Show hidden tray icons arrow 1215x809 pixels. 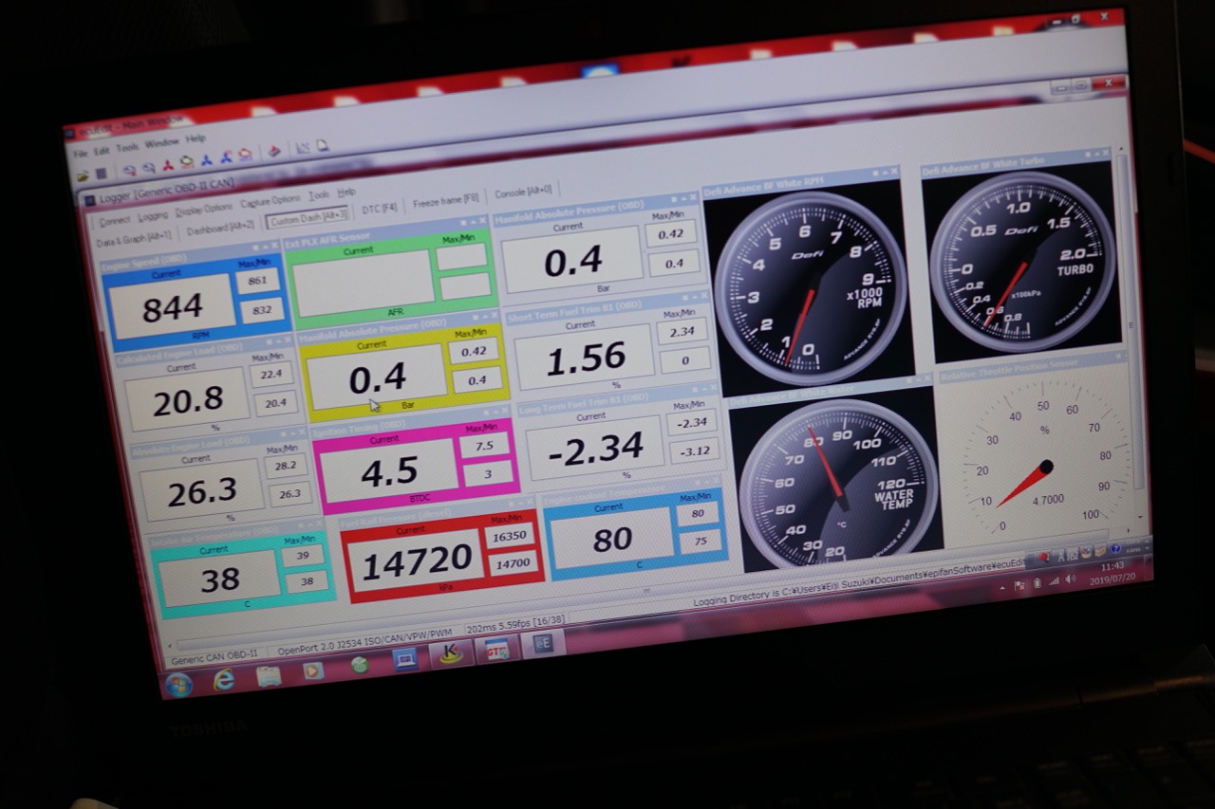click(1004, 588)
